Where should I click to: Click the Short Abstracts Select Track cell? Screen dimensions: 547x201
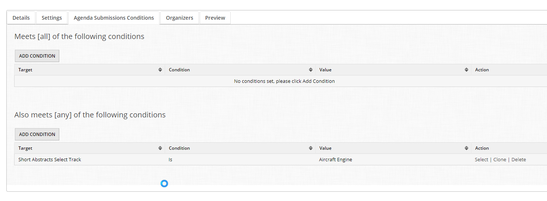[50, 160]
